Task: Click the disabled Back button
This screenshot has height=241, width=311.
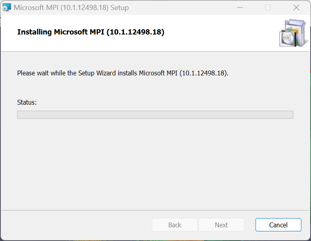Action: 175,225
